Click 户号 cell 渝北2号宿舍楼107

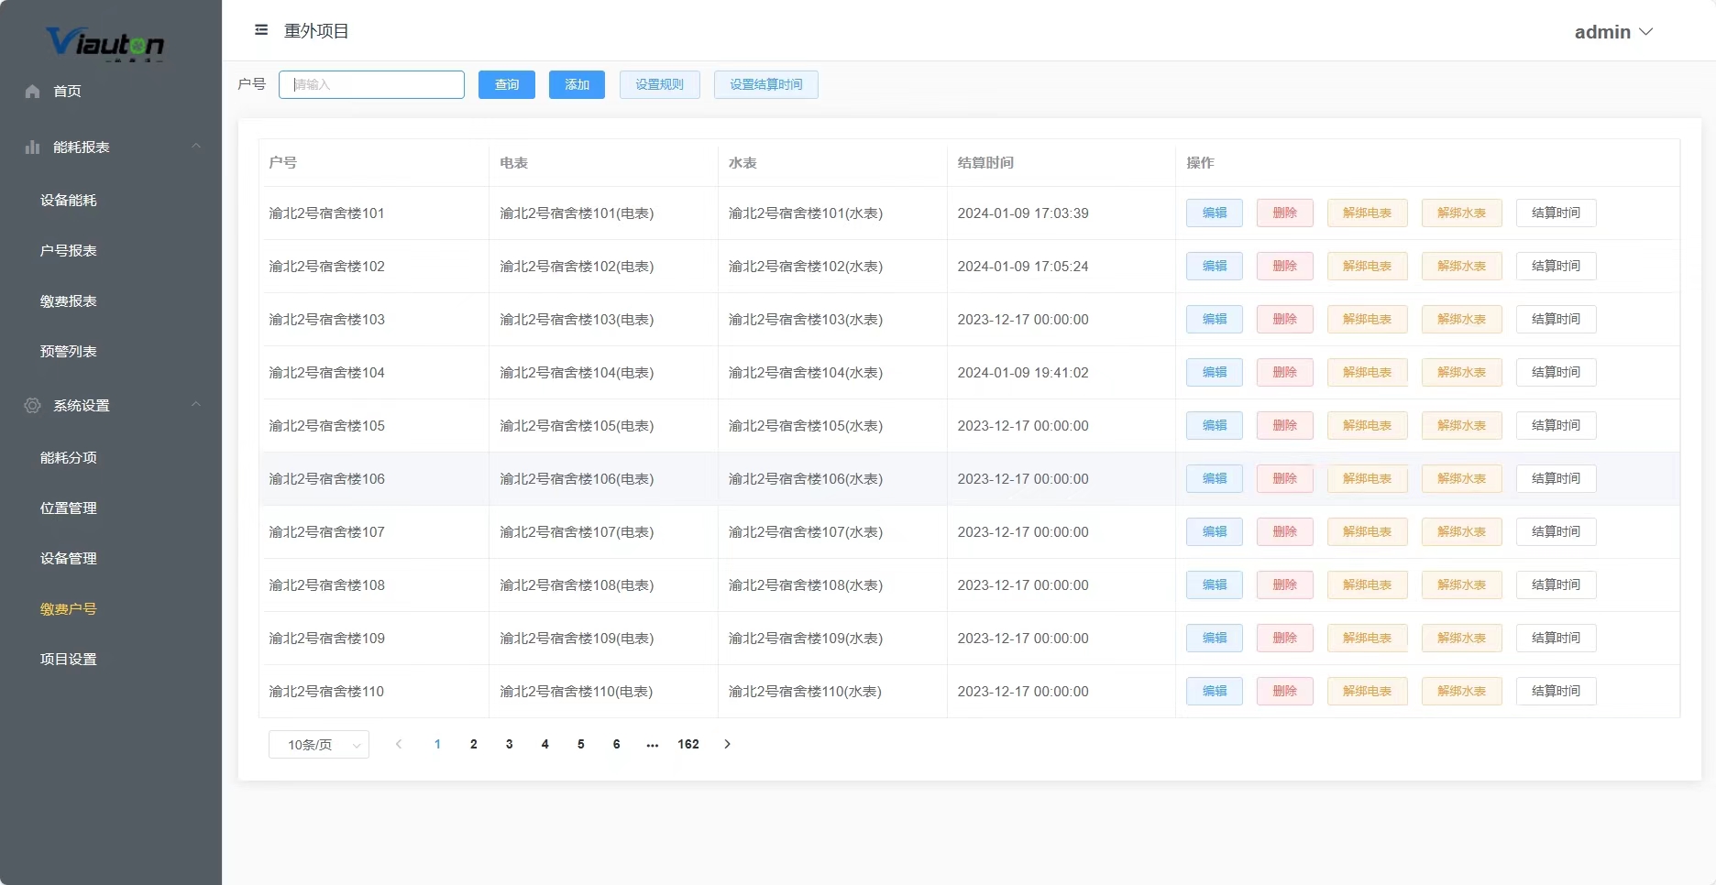(x=326, y=531)
